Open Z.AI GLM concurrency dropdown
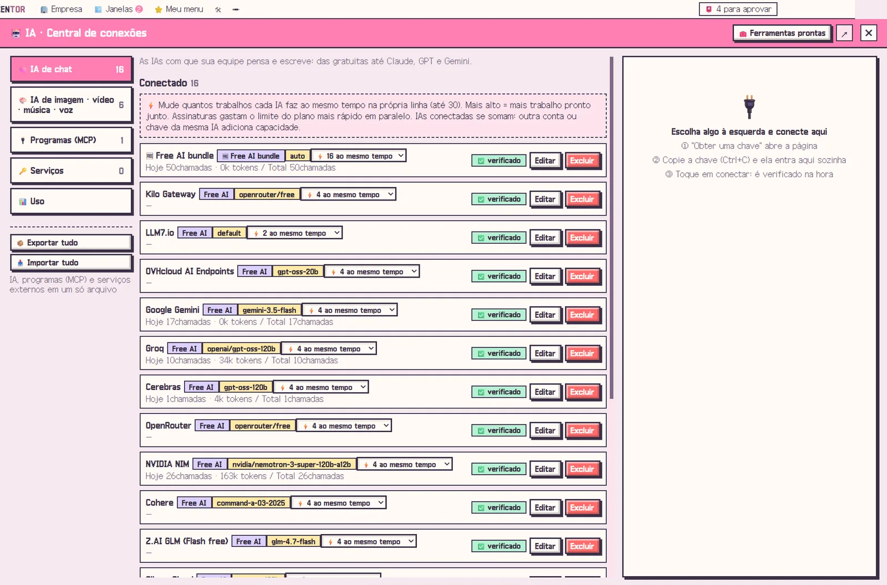The height and width of the screenshot is (585, 887). (369, 541)
